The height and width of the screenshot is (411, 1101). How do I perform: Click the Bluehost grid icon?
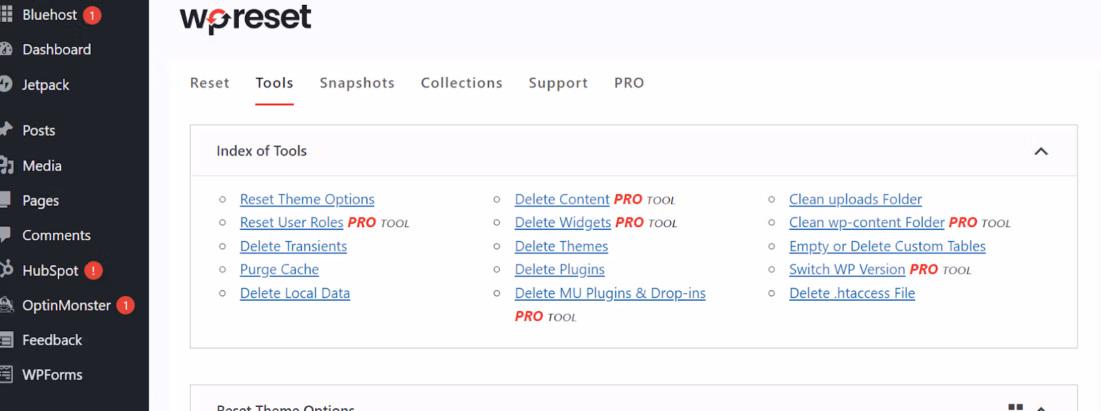click(7, 14)
